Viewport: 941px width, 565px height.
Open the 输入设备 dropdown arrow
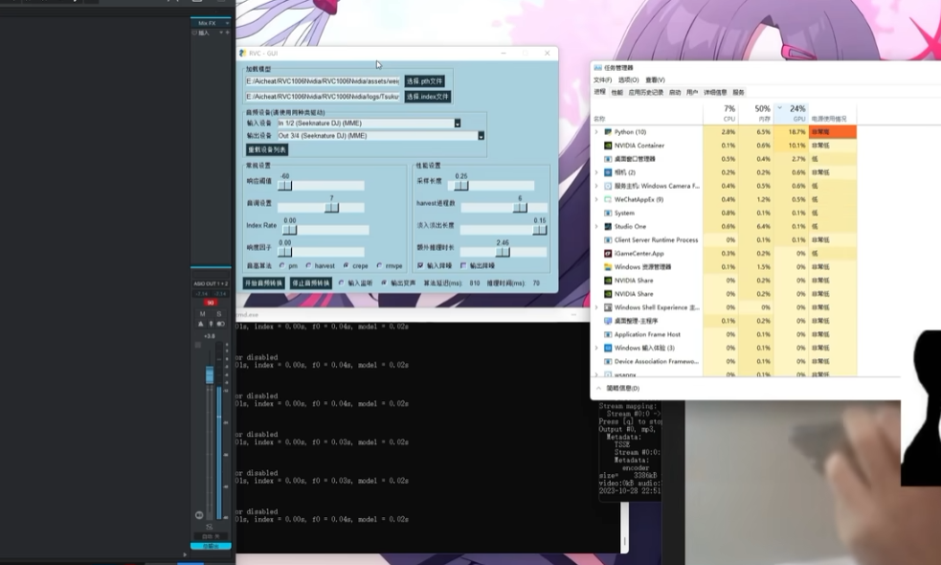(458, 124)
